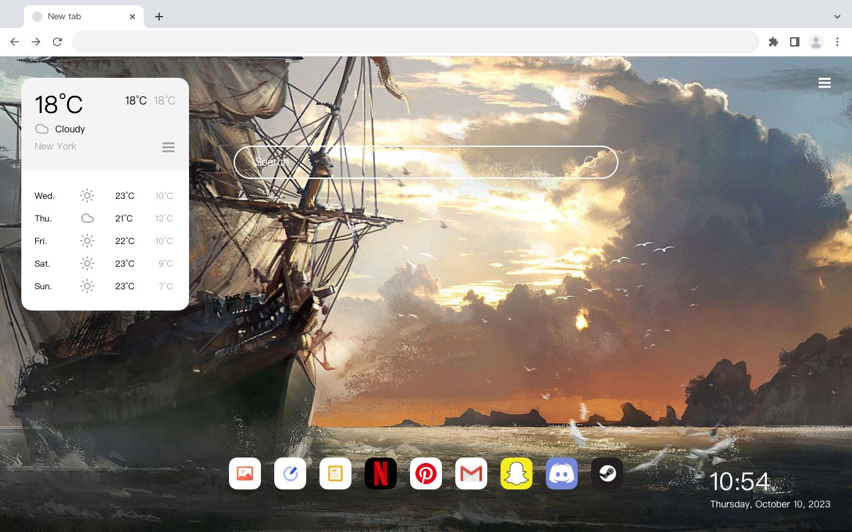Click Sunday's sunny forecast icon
Screen dimensions: 852x532
[x=87, y=286]
